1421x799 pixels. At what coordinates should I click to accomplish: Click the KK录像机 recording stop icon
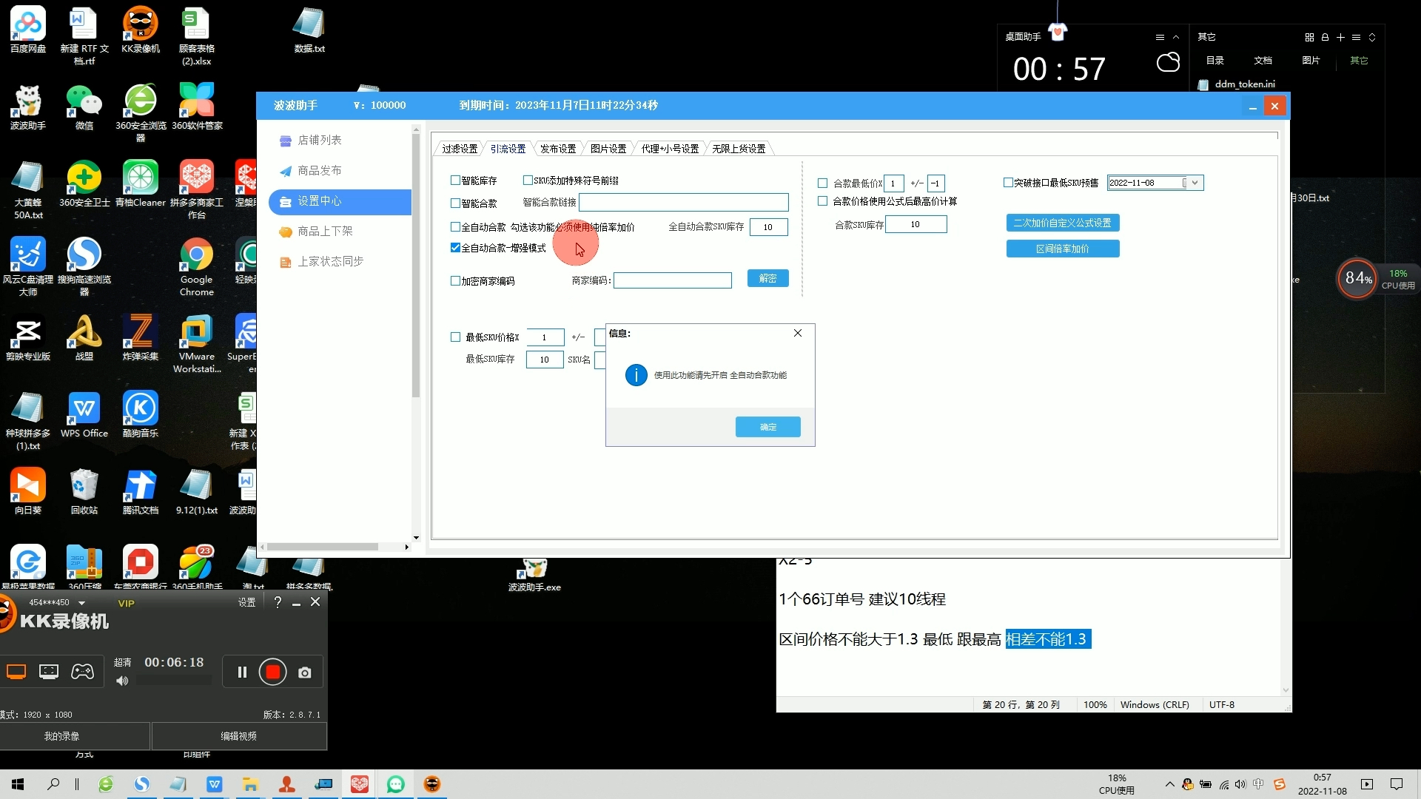point(273,672)
